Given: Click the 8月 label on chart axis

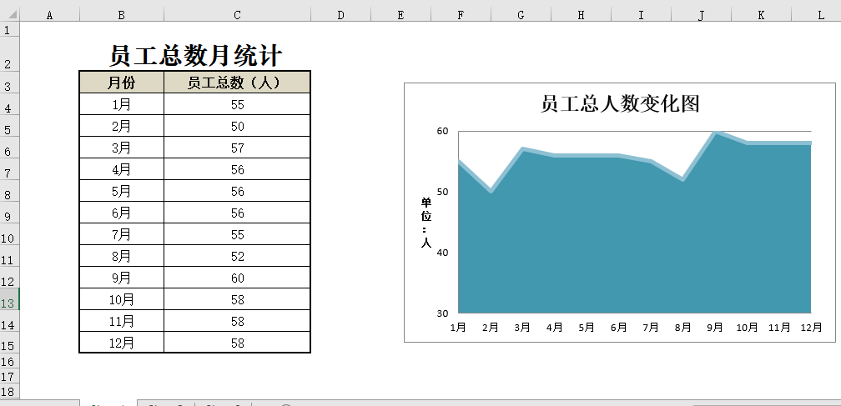Looking at the screenshot, I should point(683,328).
